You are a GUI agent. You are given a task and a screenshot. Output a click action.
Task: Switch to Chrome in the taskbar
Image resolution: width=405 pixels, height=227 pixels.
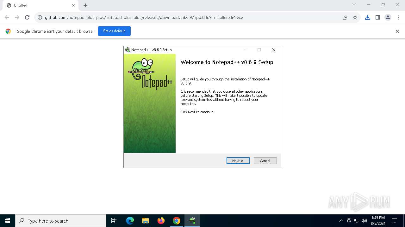click(x=177, y=221)
